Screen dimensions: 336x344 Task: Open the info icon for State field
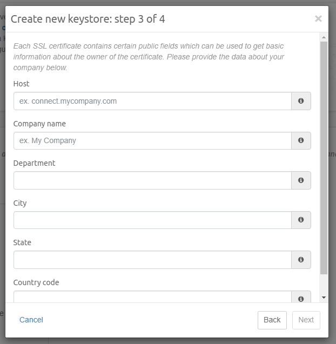(301, 260)
